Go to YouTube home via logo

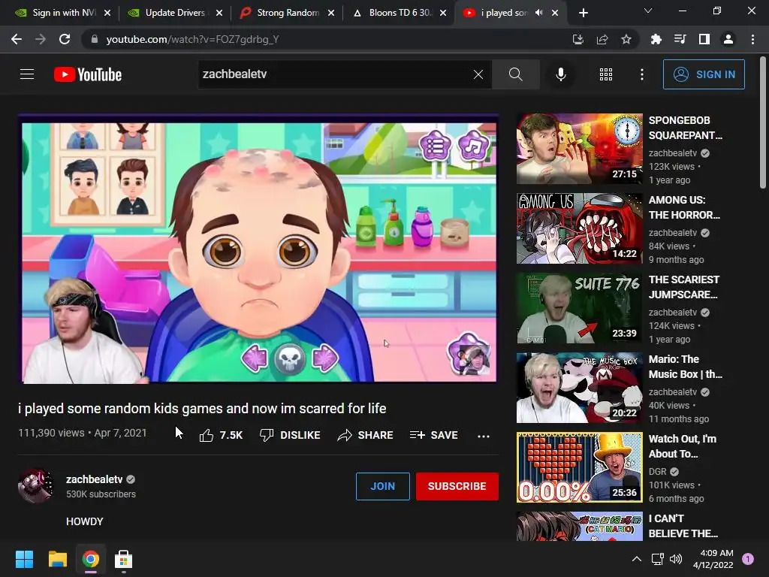[88, 74]
